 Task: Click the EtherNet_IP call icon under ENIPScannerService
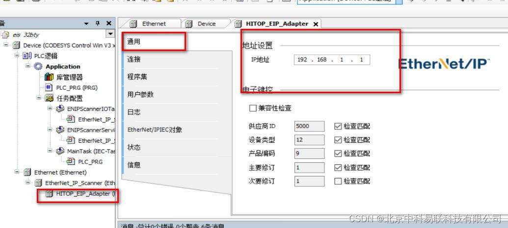(x=71, y=140)
